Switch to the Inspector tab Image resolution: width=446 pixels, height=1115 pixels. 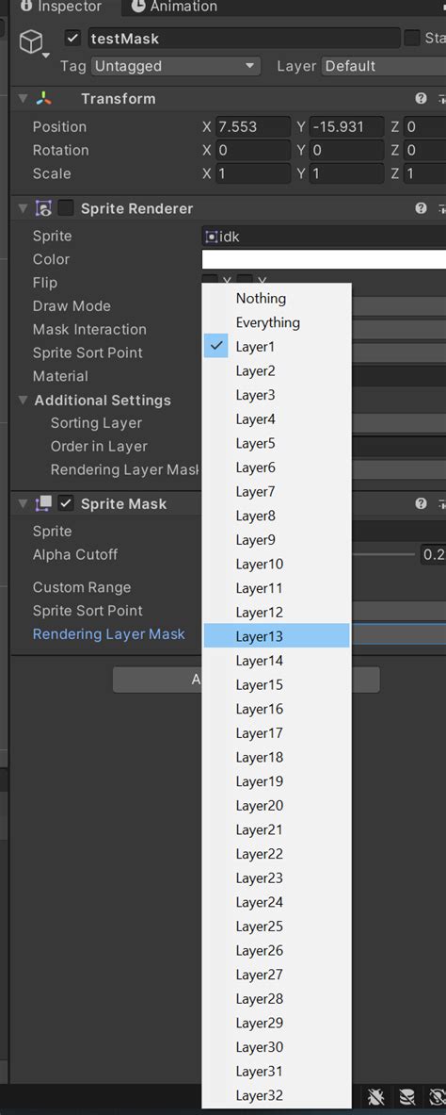click(61, 8)
